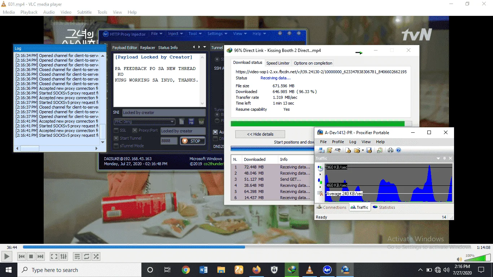Screen dimensions: 493x277
Task: Open the Profile menu in Proxifier
Action: pos(338,142)
